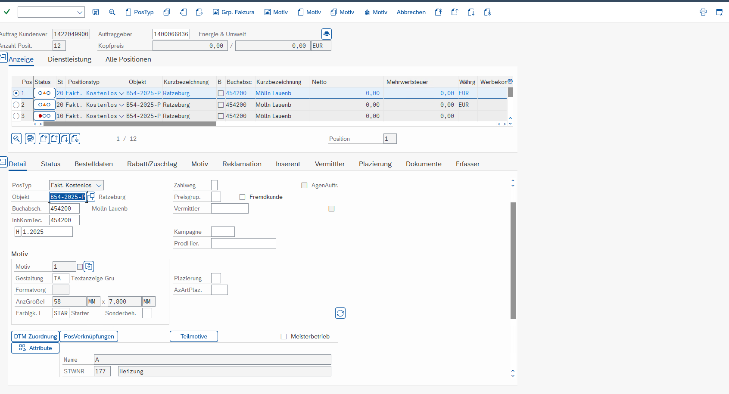Viewport: 729px width, 394px height.
Task: Click the page-with-left-arrow toolbar icon
Action: tap(183, 12)
